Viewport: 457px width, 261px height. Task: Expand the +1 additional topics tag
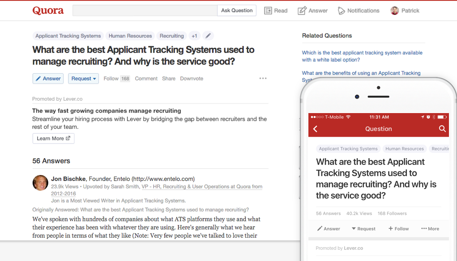coord(194,36)
